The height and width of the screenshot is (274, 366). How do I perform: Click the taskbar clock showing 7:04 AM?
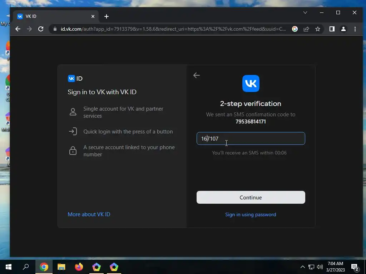pos(335,267)
